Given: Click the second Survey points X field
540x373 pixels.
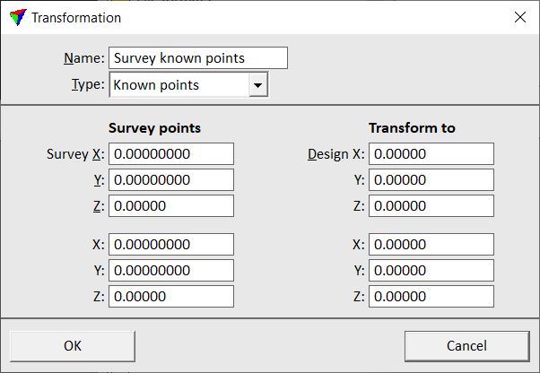Looking at the screenshot, I should pos(171,244).
